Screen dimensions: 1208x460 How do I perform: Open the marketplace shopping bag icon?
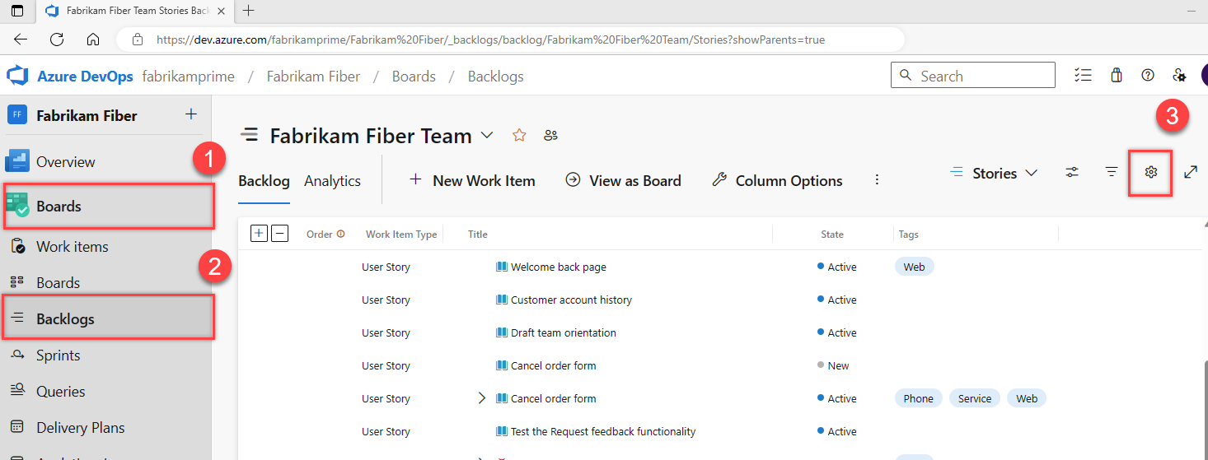1117,76
